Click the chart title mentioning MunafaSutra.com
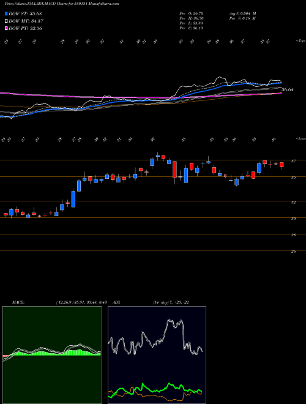 pos(62,4)
